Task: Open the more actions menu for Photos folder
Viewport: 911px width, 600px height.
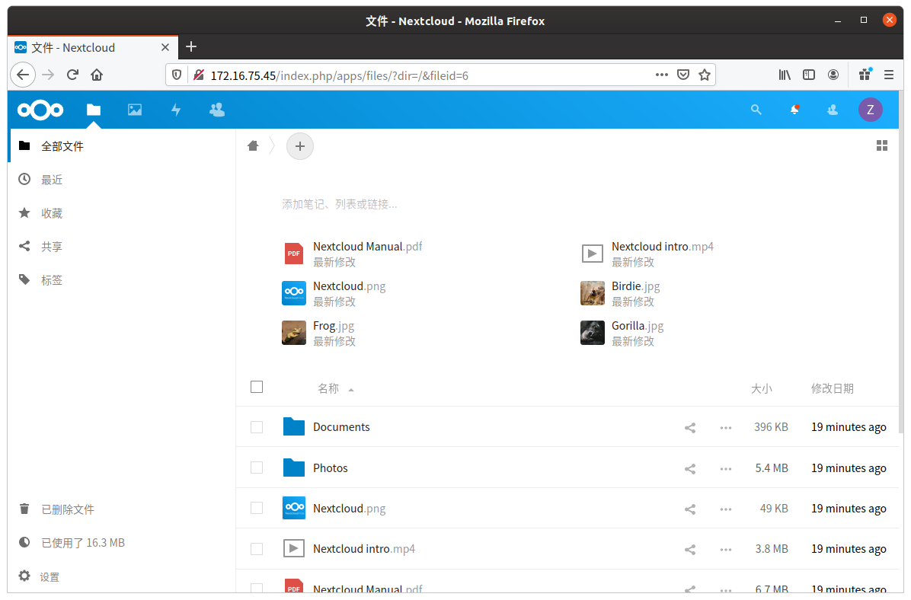Action: 725,468
